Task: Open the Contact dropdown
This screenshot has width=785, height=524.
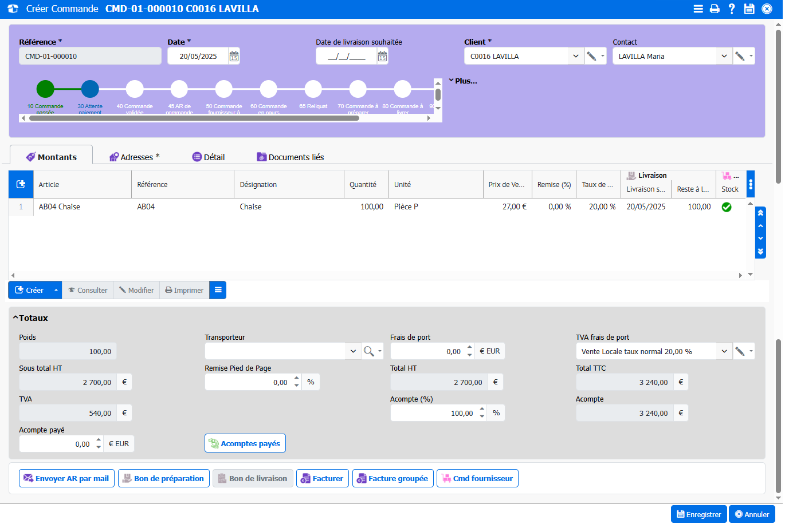Action: pyautogui.click(x=724, y=56)
